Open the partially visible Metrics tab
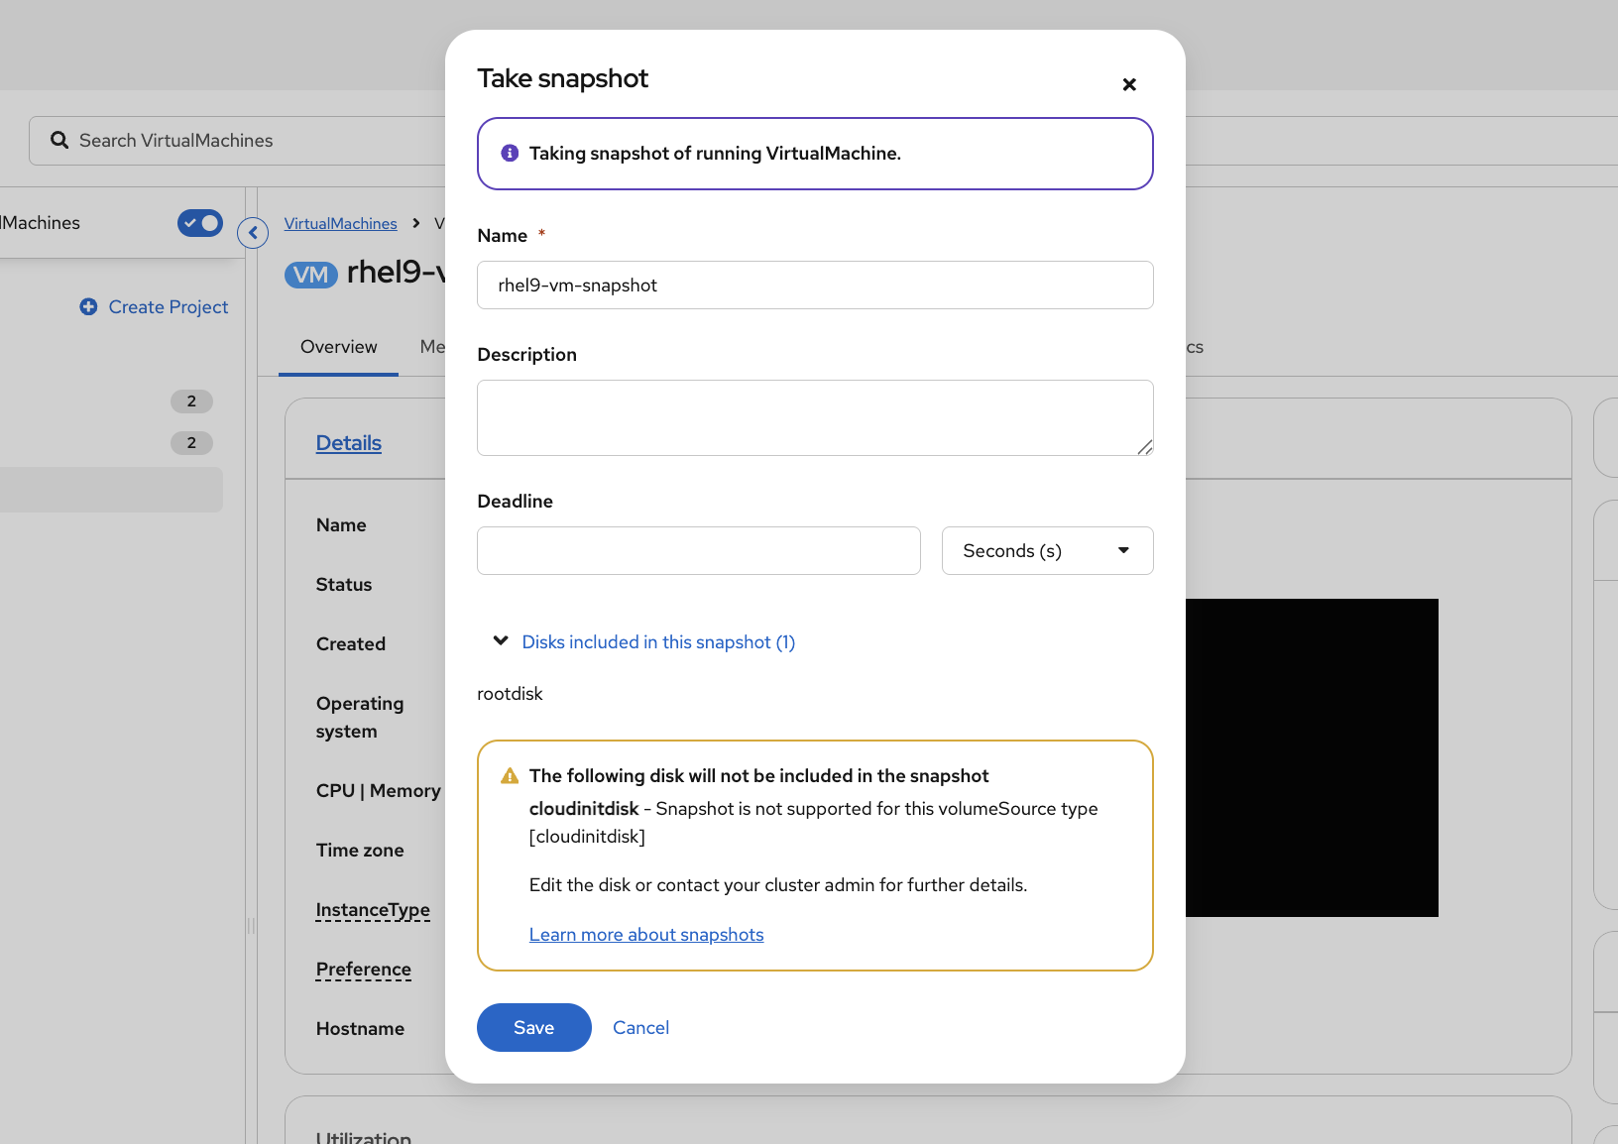The image size is (1618, 1144). point(433,347)
